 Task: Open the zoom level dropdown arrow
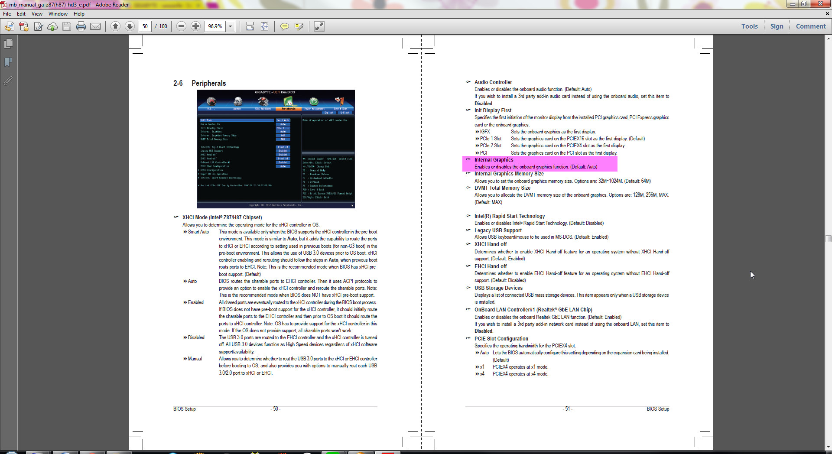click(x=231, y=26)
